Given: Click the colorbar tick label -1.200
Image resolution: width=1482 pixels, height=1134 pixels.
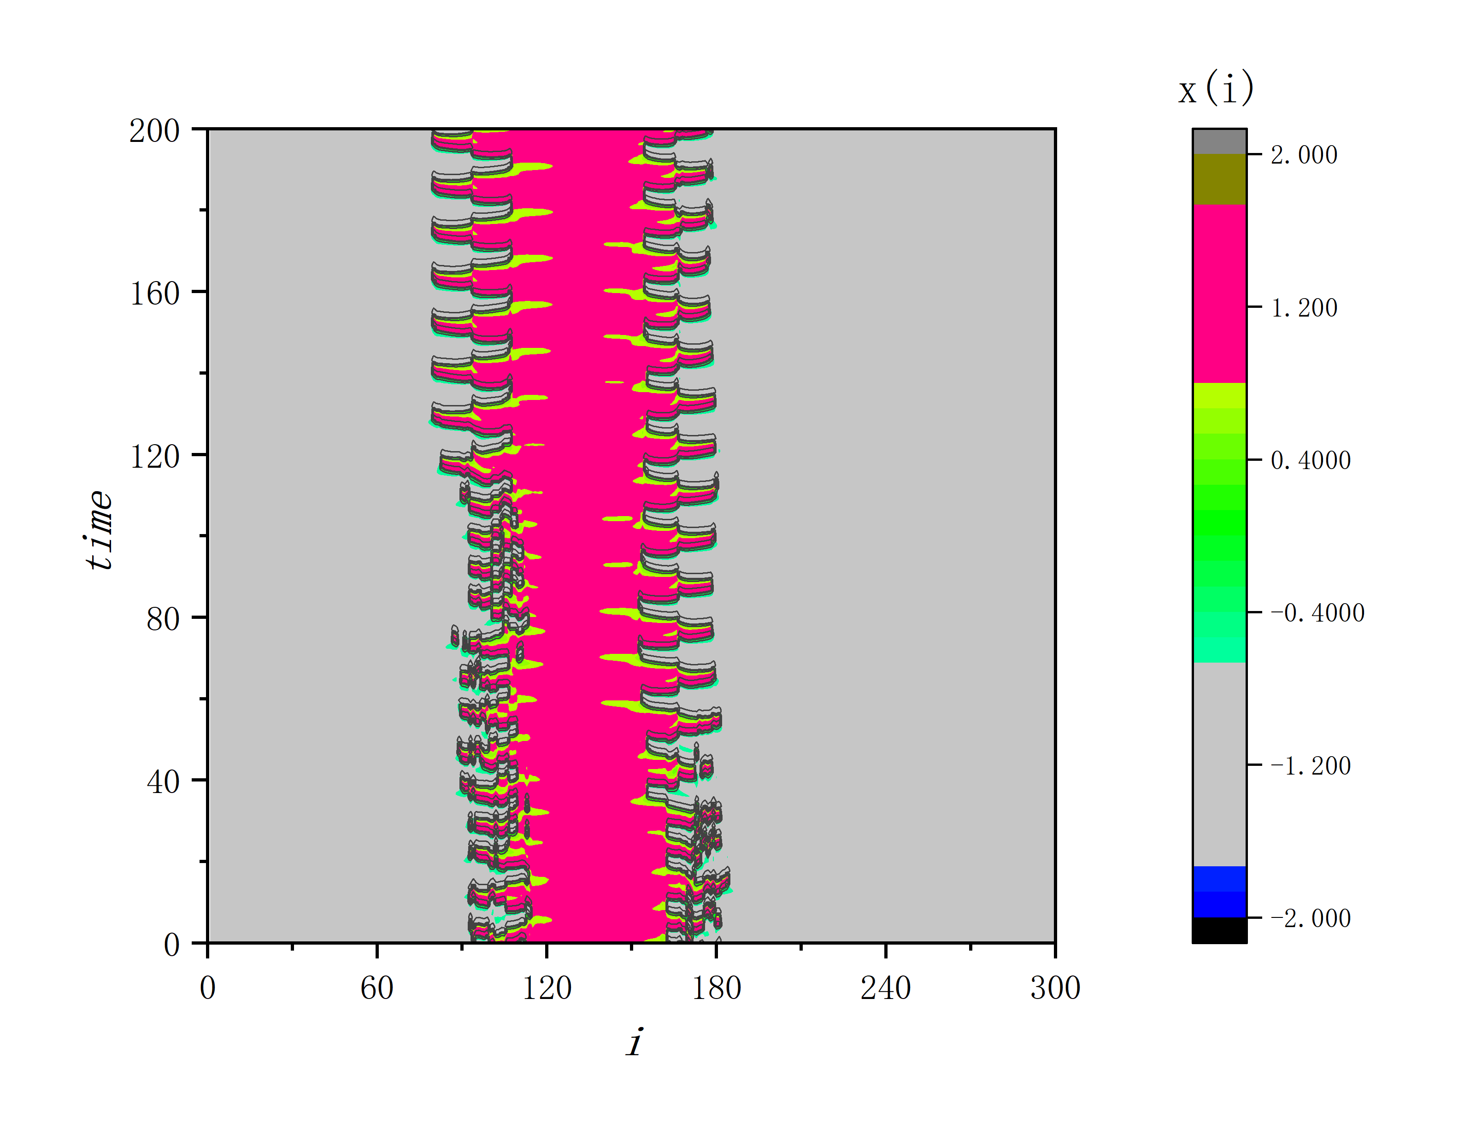Looking at the screenshot, I should click(1311, 766).
